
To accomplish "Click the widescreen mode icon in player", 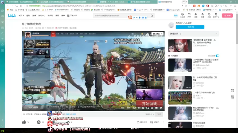I will (152, 108).
